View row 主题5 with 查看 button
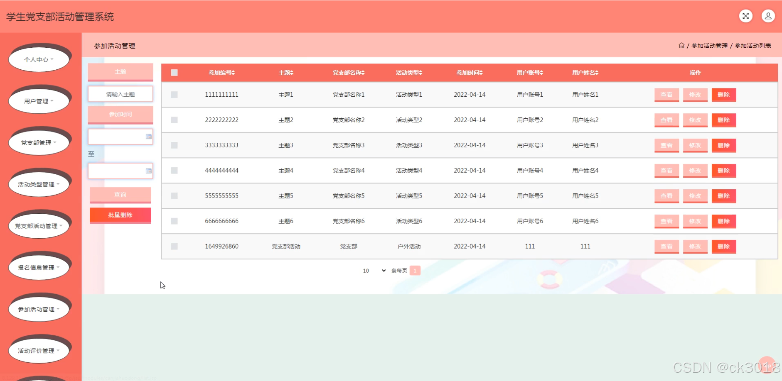 coord(666,196)
